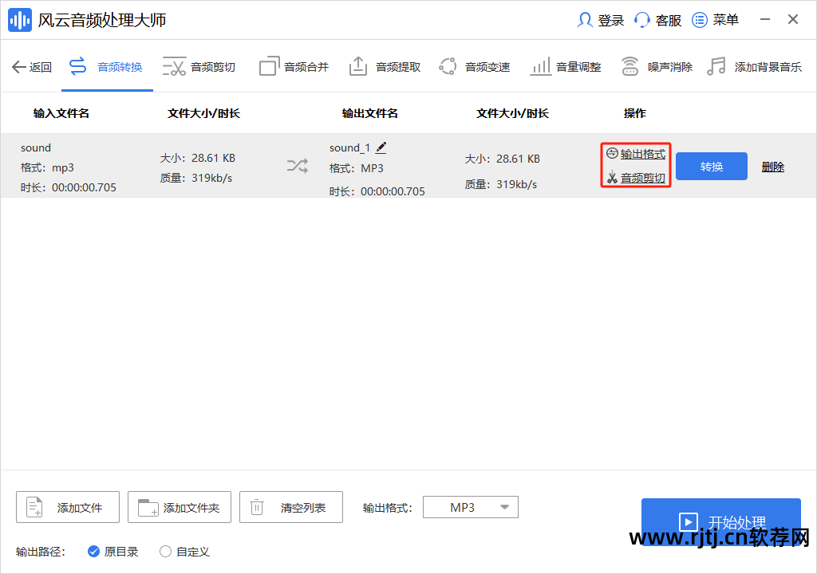This screenshot has height=574, width=817.
Task: Select the 噪声消除 (noise removal) tool
Action: (654, 66)
